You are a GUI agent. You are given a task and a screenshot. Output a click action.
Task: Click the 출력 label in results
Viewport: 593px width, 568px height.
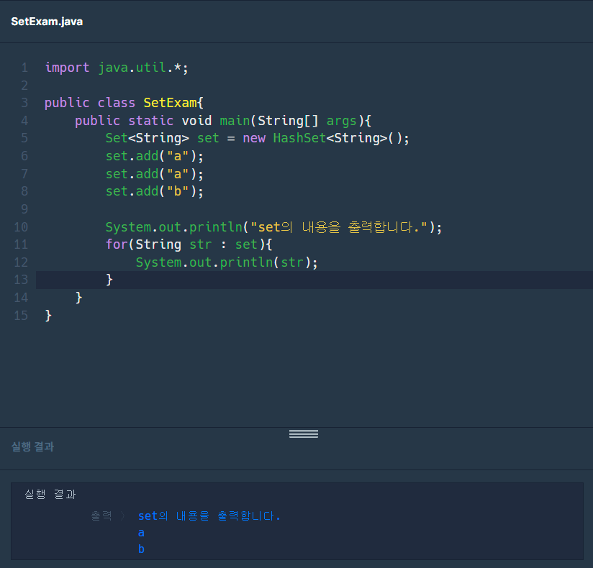coord(101,516)
